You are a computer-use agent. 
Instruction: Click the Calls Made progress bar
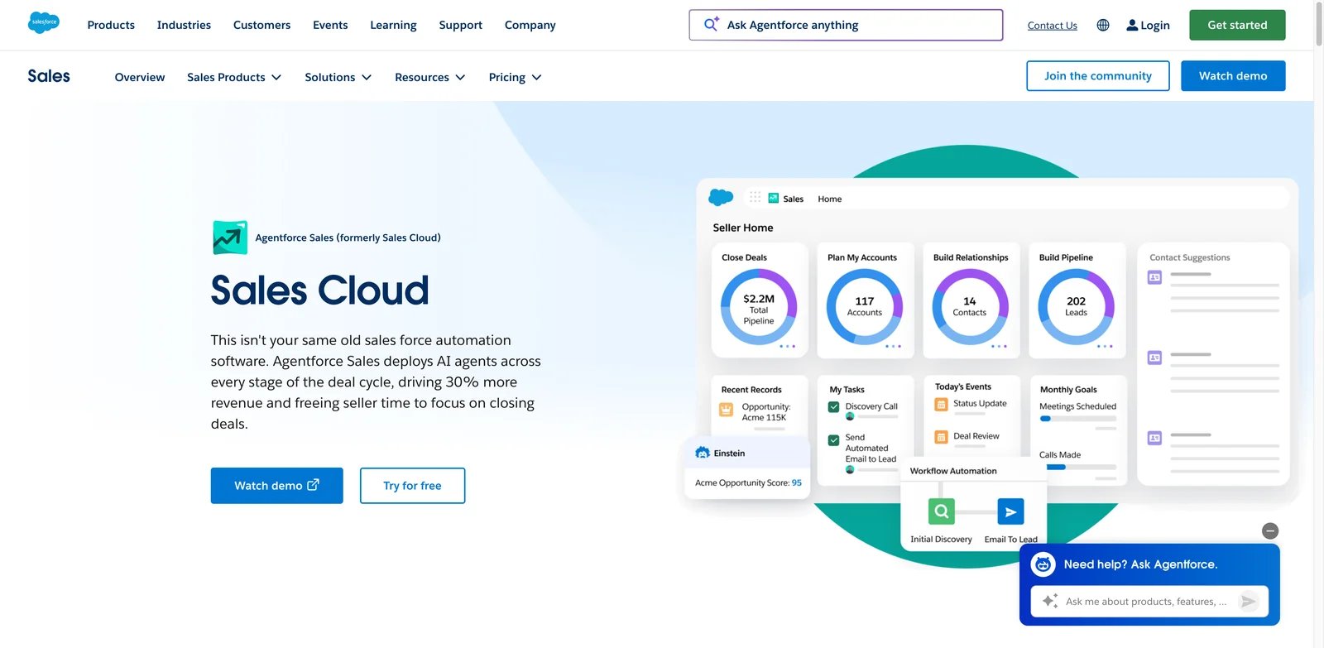[1078, 467]
